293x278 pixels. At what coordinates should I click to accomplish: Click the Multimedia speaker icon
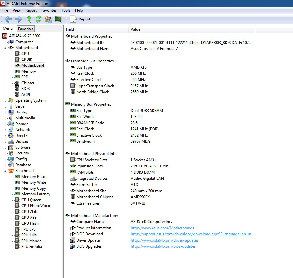(11, 118)
